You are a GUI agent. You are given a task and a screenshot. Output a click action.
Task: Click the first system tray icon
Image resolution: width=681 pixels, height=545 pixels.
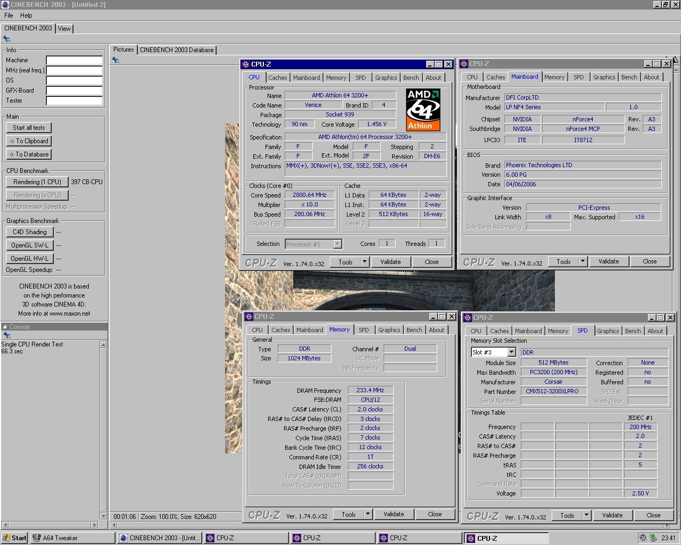tap(643, 538)
